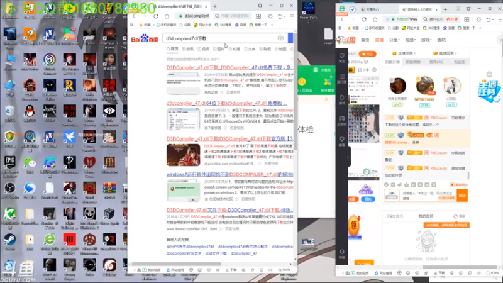Go to home page in Baidu browser window
This screenshot has width=503, height=283.
click(167, 16)
